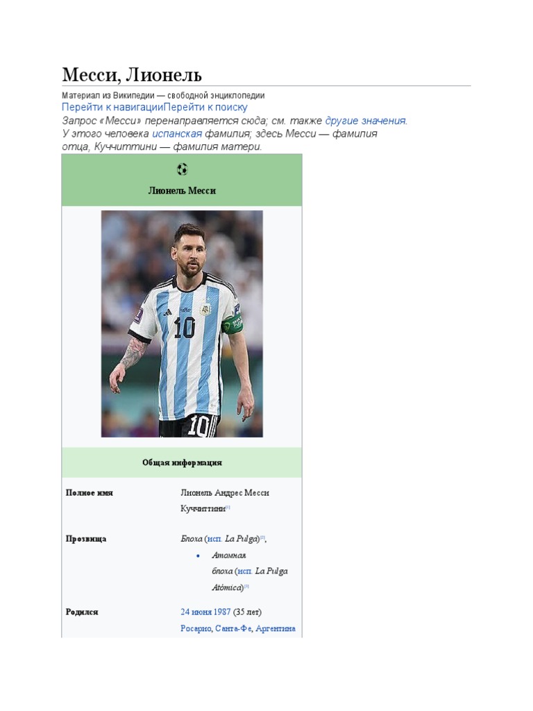The width and height of the screenshot is (533, 711).
Task: Follow the 'Перейти к навигации' link
Action: click(x=112, y=108)
